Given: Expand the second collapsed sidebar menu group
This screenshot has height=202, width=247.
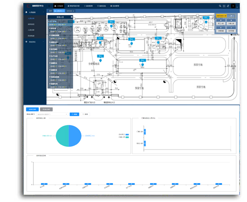Looking at the screenshot, I should [x=35, y=42].
